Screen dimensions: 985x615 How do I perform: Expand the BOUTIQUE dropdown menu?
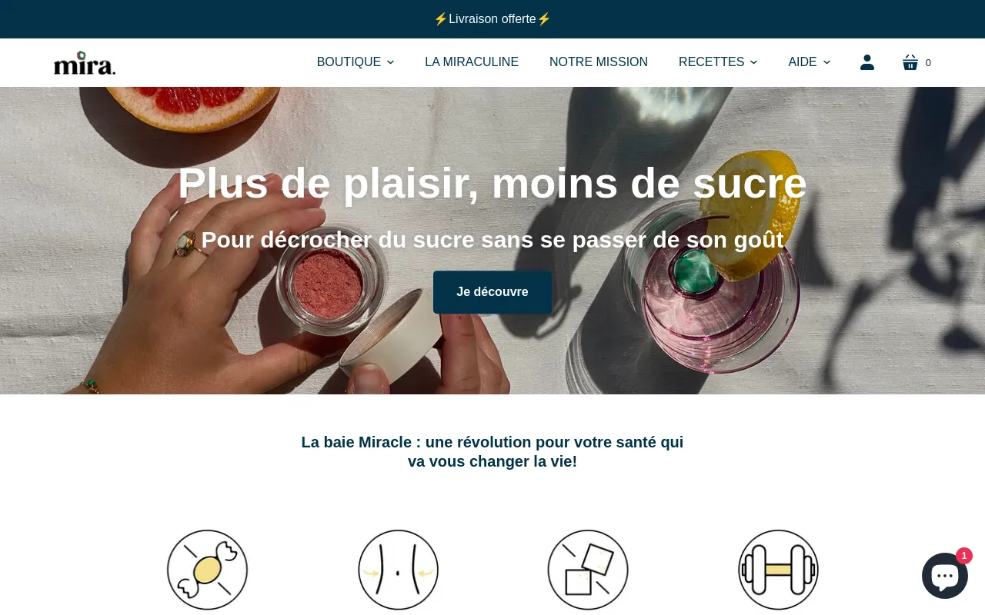pos(356,62)
